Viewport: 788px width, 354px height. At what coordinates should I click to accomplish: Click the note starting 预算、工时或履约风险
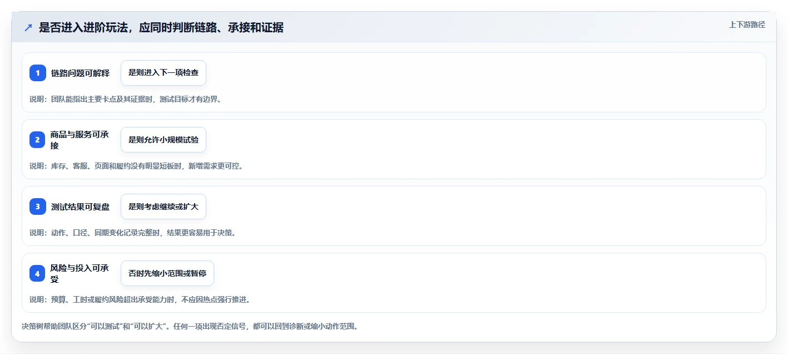click(x=140, y=299)
